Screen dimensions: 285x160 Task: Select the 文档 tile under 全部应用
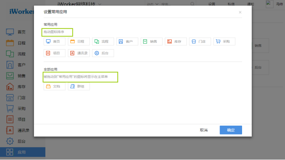coord(54,86)
